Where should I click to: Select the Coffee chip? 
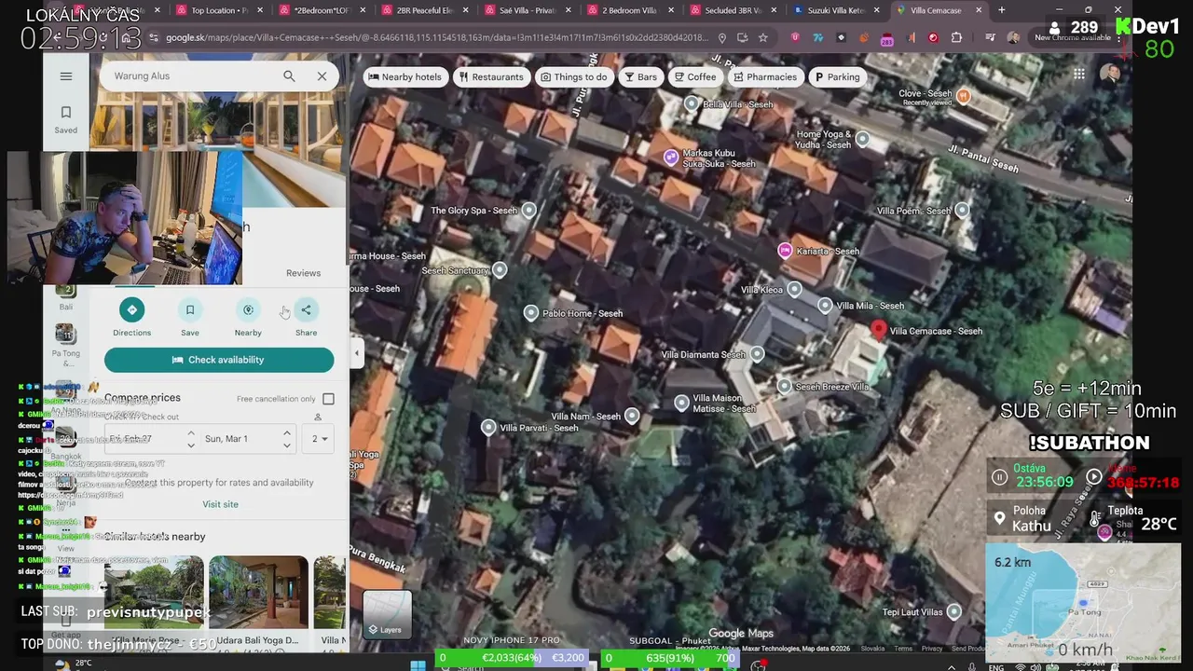point(694,77)
